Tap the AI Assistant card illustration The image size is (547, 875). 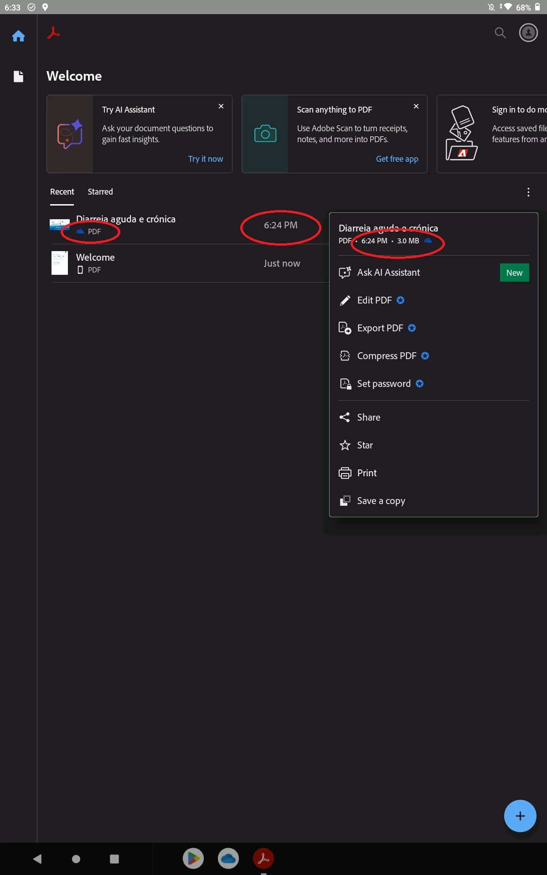[70, 134]
